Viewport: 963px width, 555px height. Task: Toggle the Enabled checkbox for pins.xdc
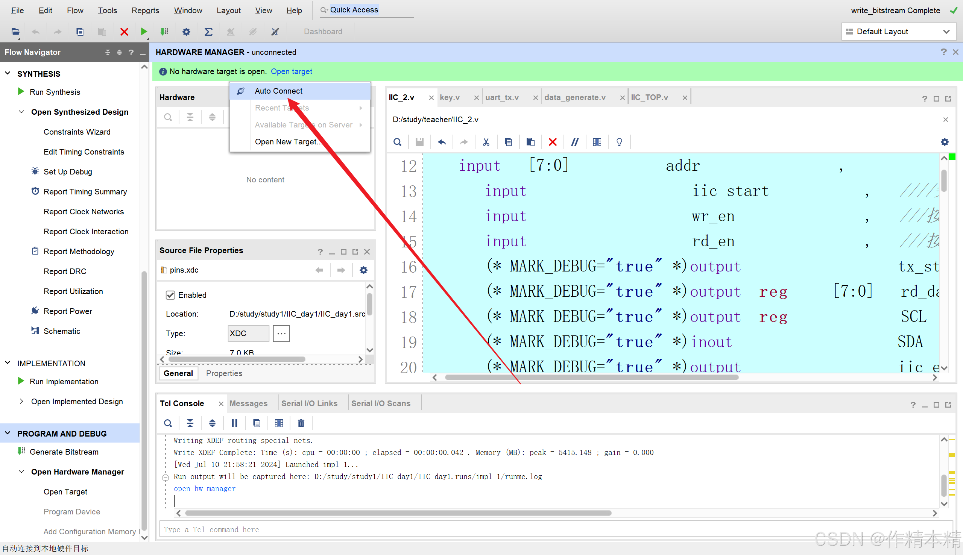coord(170,295)
